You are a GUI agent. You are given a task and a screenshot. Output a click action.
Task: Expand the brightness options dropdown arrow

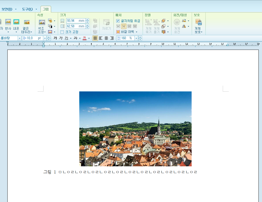pyautogui.click(x=54, y=21)
